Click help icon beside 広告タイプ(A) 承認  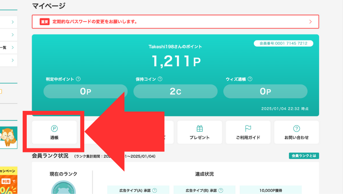[x=154, y=190]
